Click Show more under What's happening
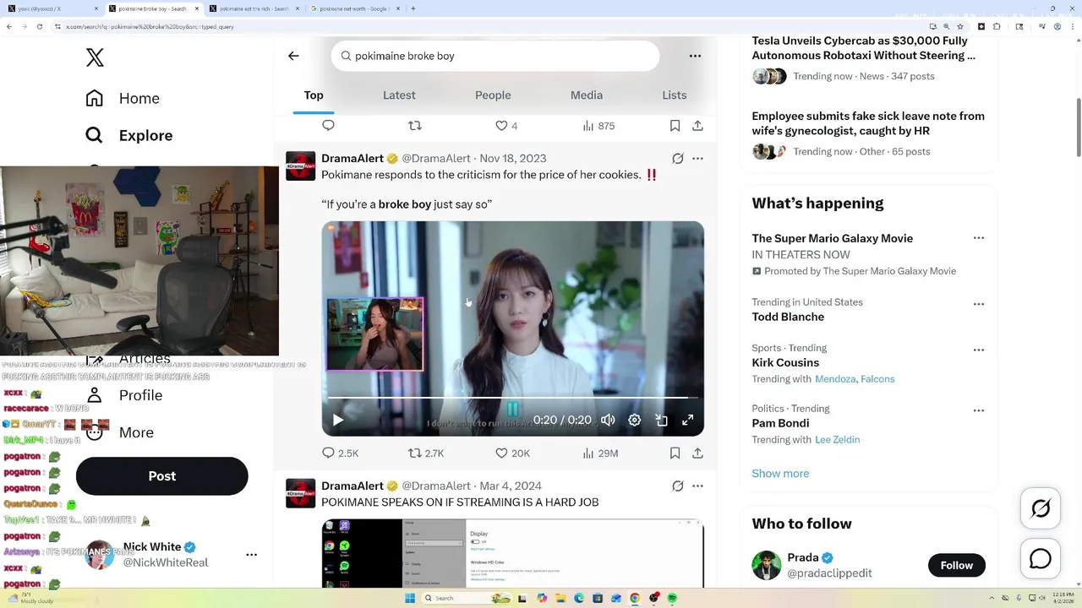Screen dimensions: 1082x608 tap(780, 474)
